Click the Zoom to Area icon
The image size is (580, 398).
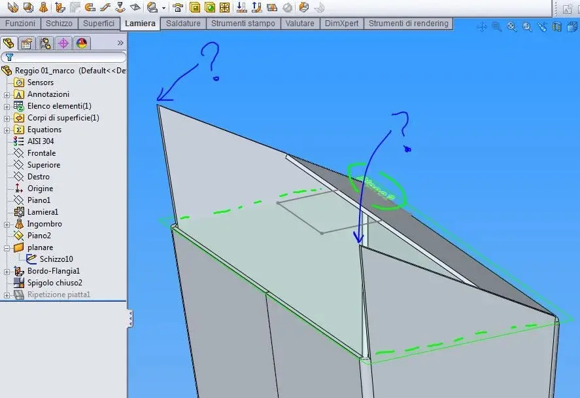click(x=527, y=27)
